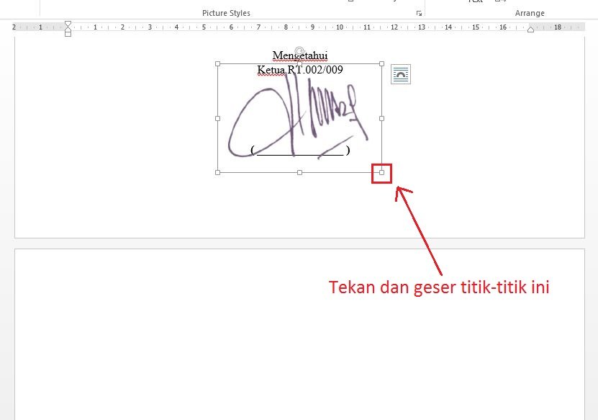The image size is (598, 420).
Task: Click the bottom-middle resize handle of picture
Action: click(299, 172)
